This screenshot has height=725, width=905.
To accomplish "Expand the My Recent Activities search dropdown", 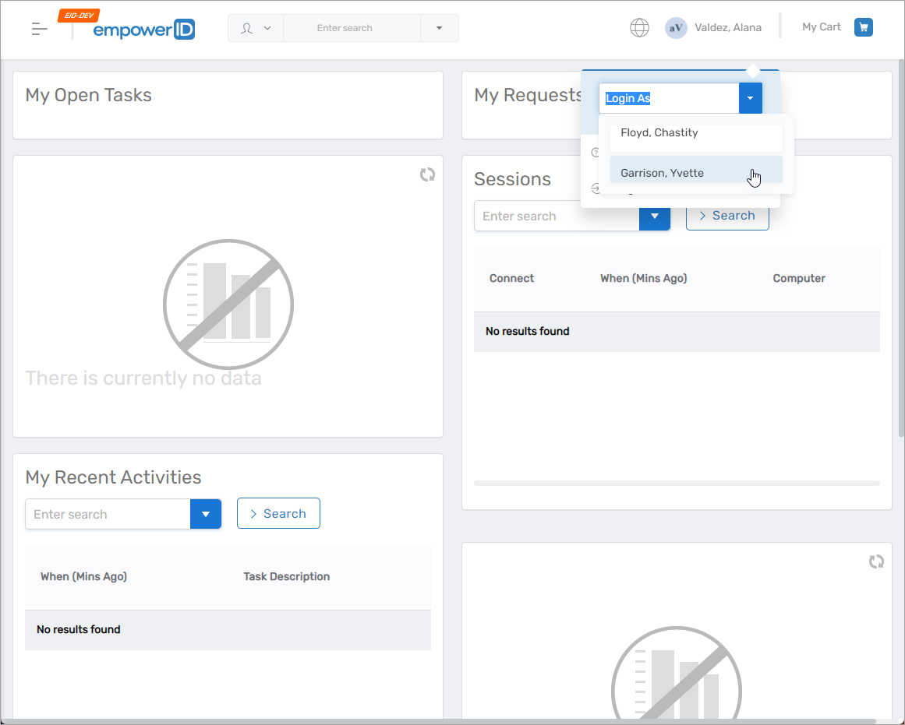I will click(206, 514).
